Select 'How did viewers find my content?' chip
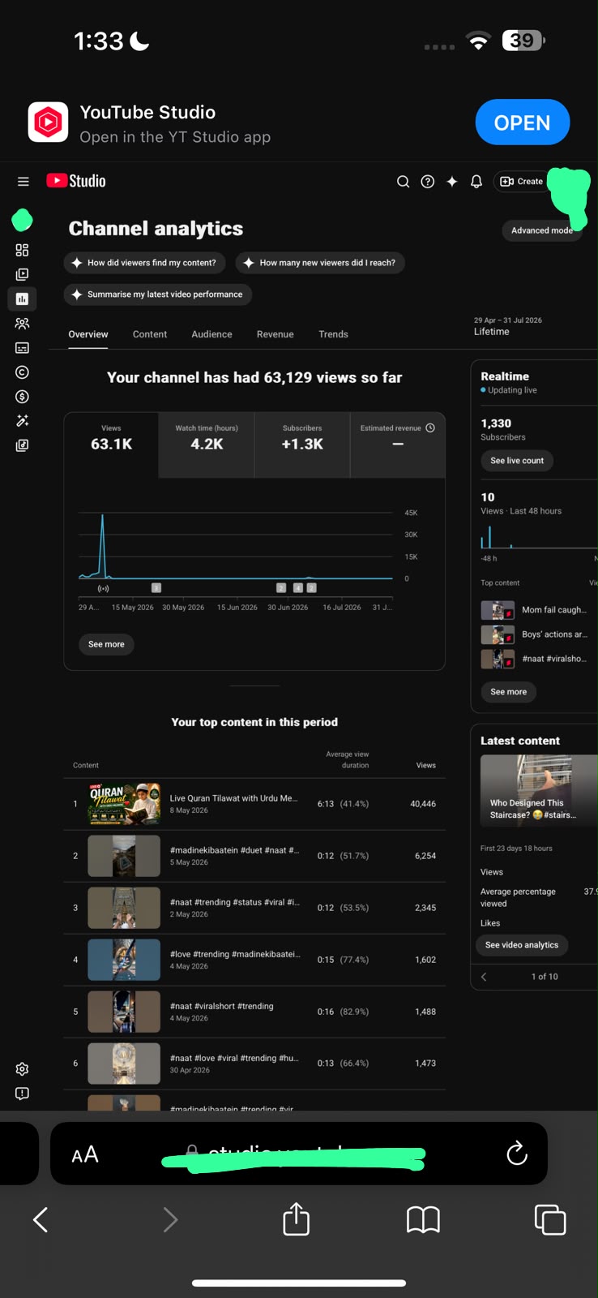 pyautogui.click(x=143, y=263)
